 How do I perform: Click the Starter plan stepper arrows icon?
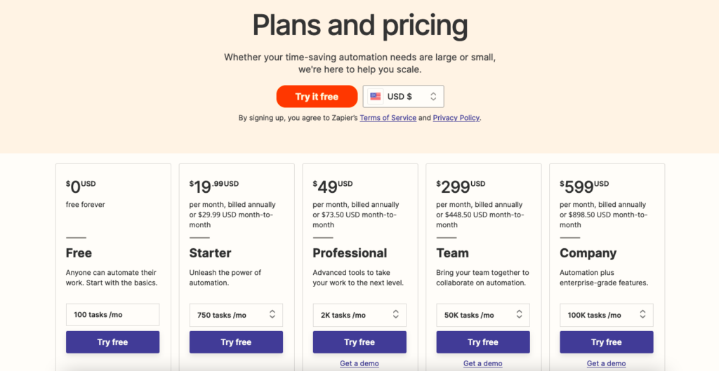point(272,315)
